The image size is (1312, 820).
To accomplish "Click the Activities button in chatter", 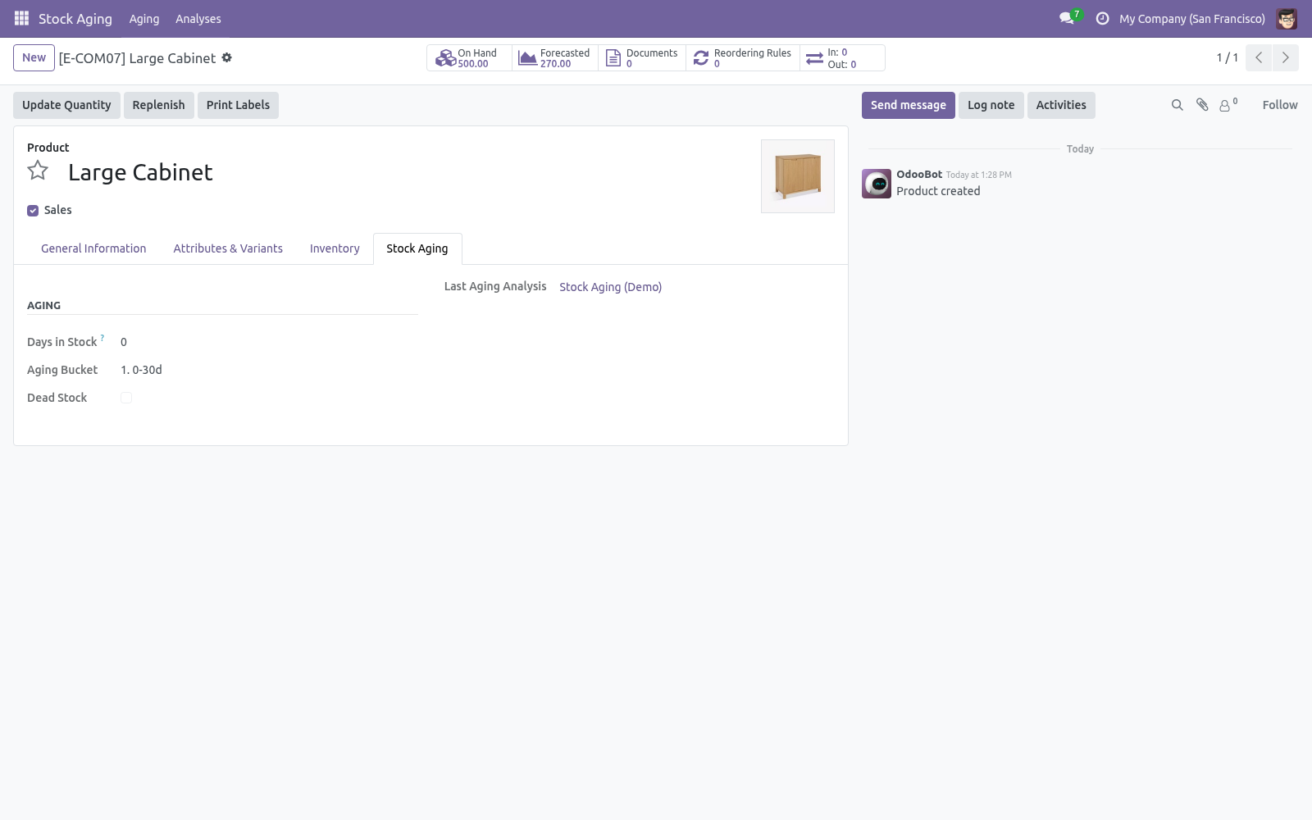I will (x=1061, y=105).
